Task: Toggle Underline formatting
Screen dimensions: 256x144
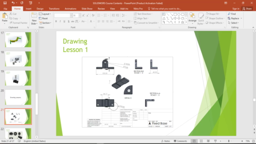Action: [x=64, y=21]
